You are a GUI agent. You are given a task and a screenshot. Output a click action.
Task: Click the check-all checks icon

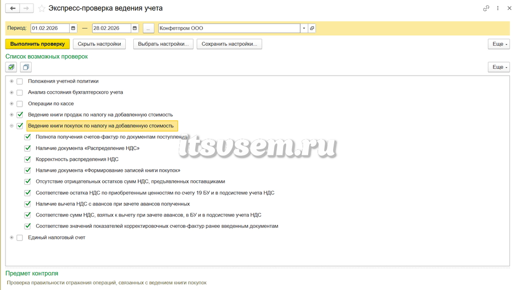click(x=11, y=67)
